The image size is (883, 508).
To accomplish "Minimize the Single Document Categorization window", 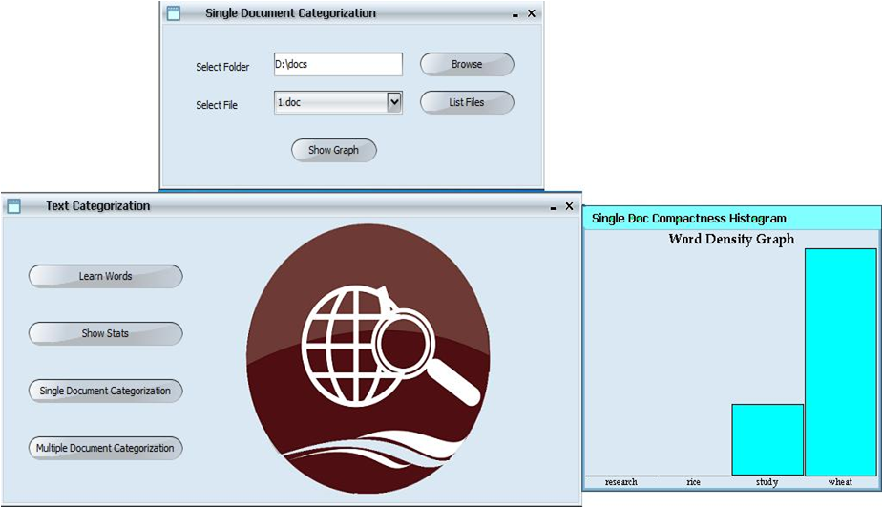I will tap(515, 15).
